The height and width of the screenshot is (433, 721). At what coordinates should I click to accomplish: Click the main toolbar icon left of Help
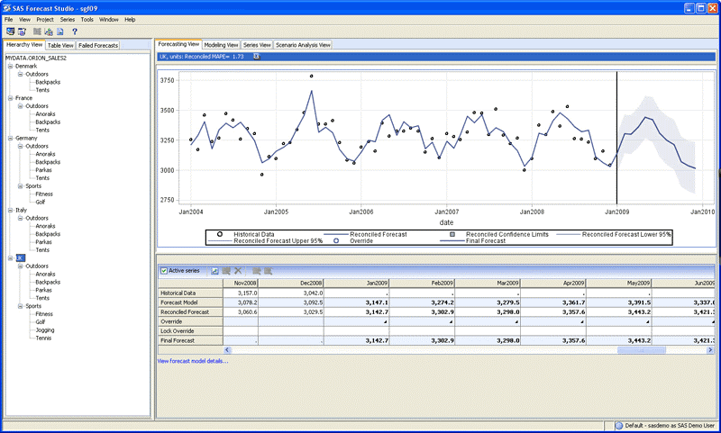click(59, 32)
